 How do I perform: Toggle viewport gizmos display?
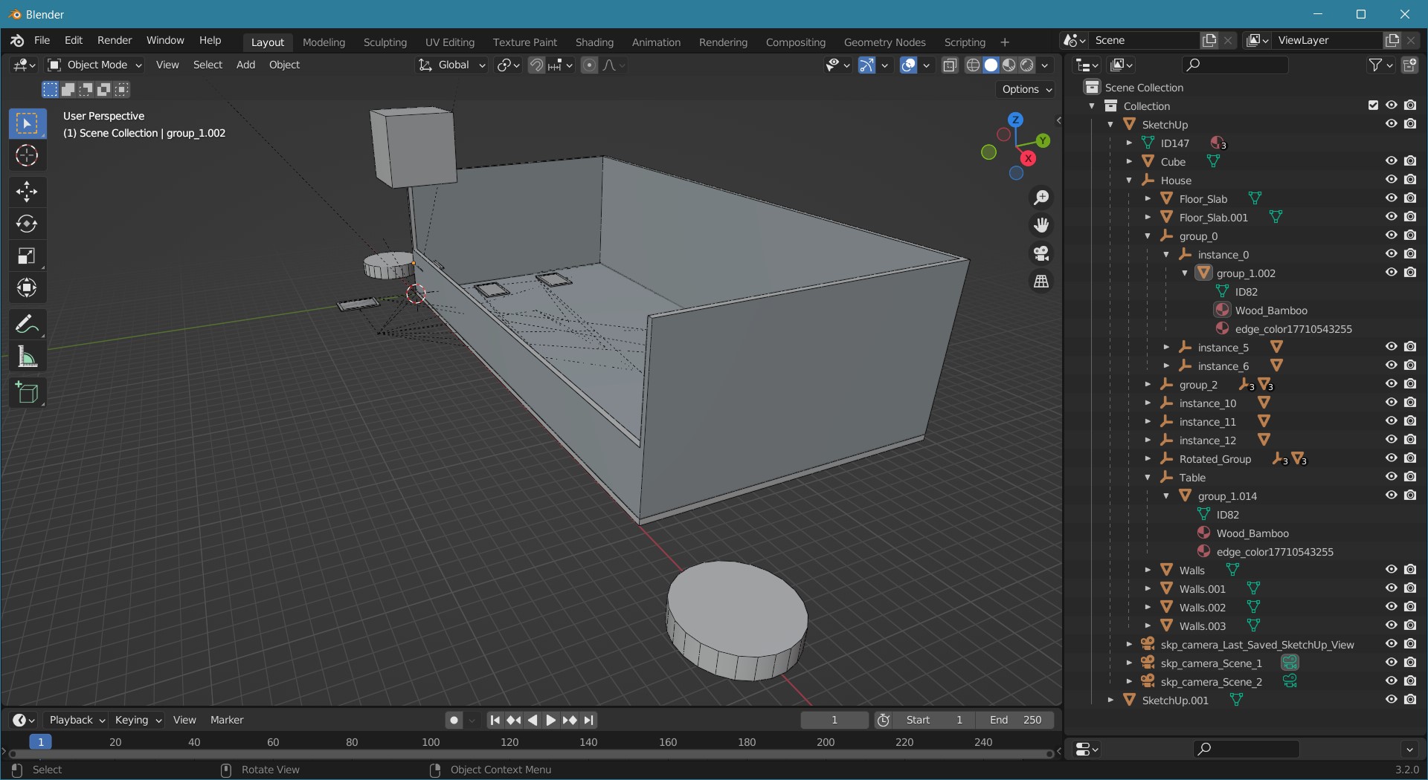866,65
